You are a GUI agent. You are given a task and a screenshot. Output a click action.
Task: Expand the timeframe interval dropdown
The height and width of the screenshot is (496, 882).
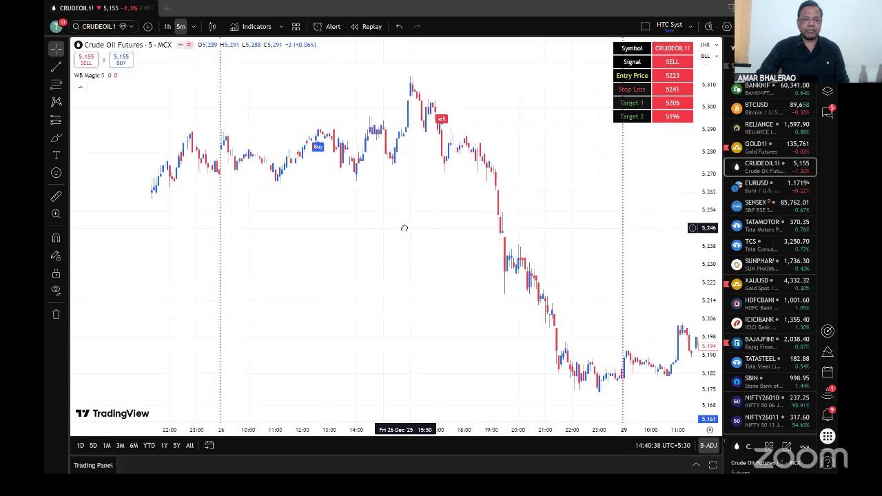point(194,27)
